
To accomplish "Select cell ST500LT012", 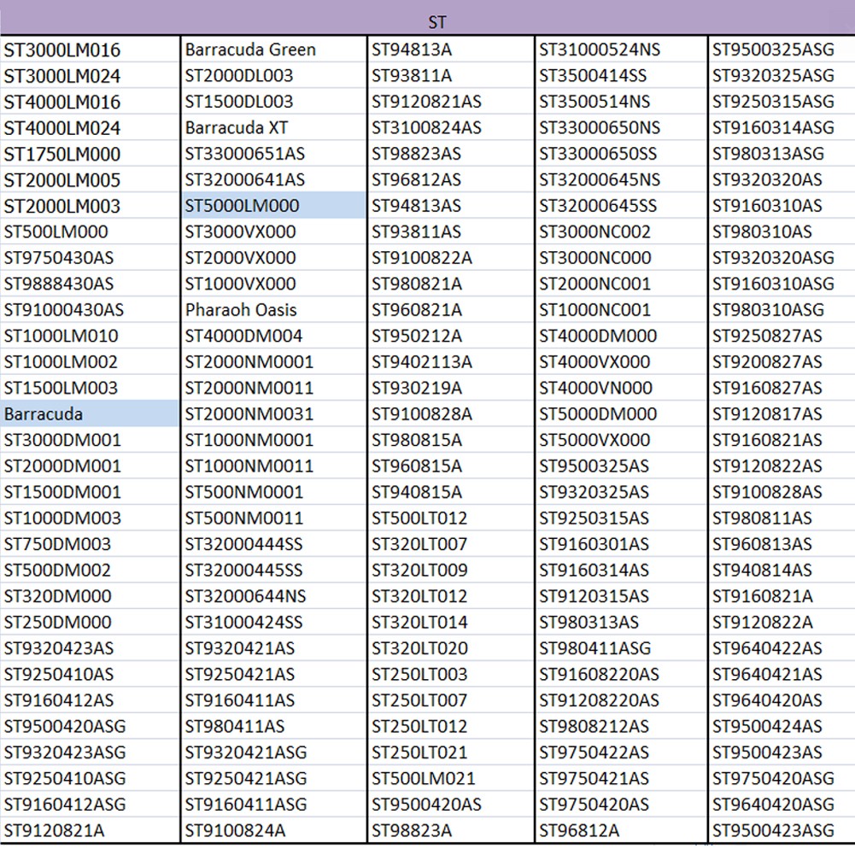I will pyautogui.click(x=451, y=518).
